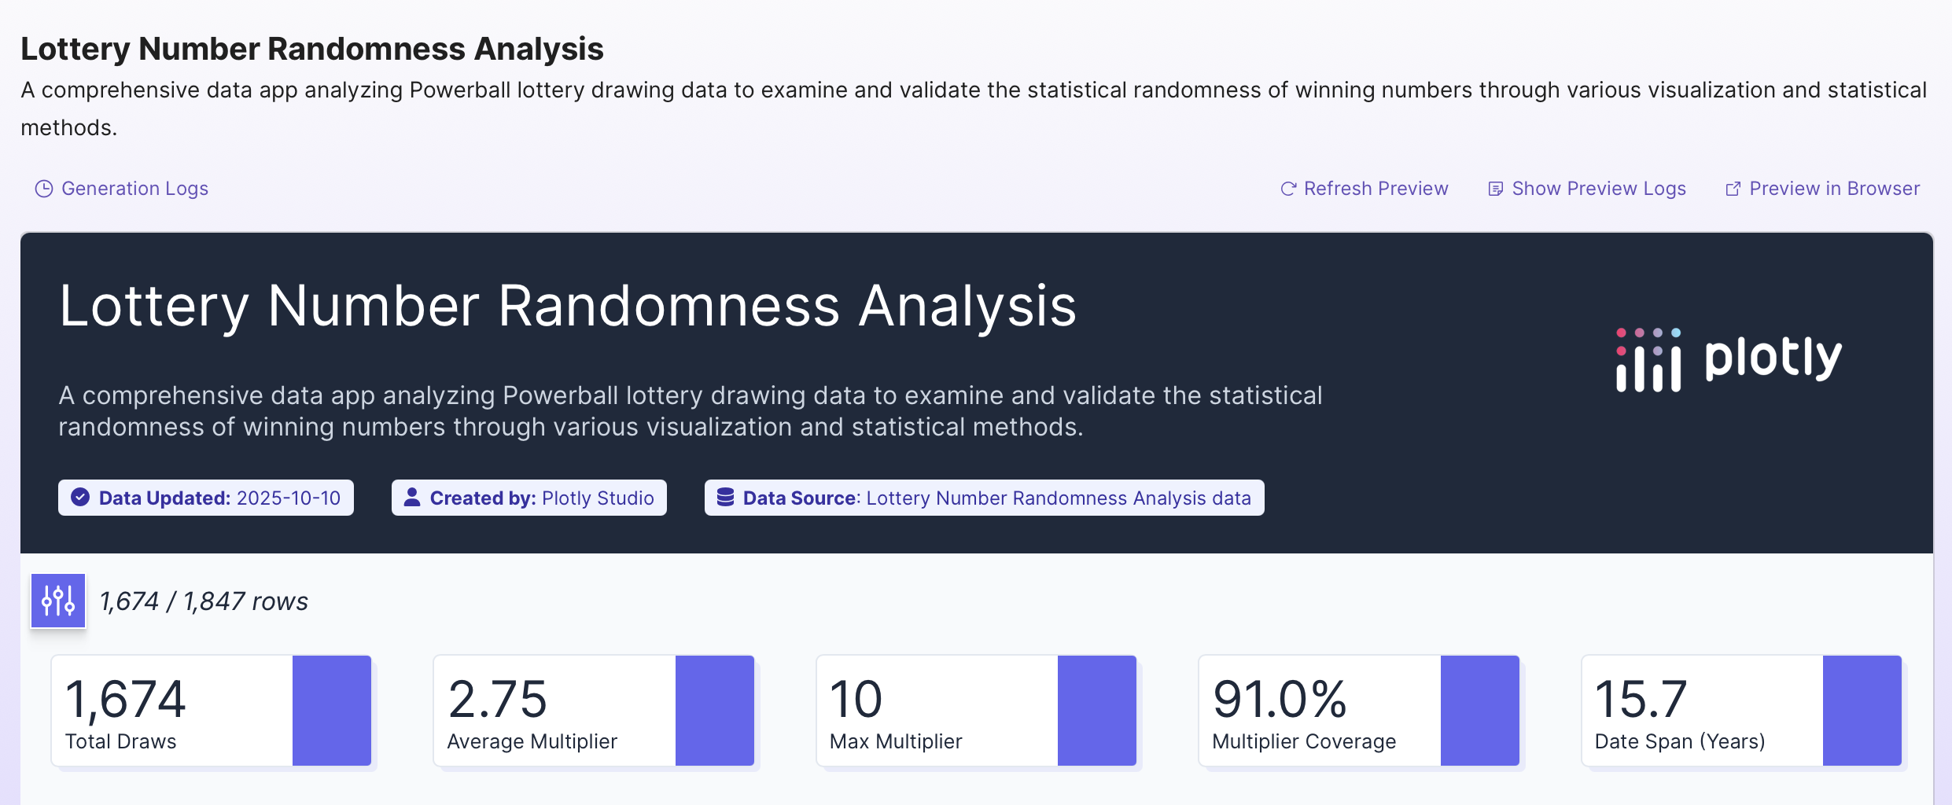The width and height of the screenshot is (1952, 805).
Task: Click the Data Updated checkmark icon
Action: pos(80,498)
